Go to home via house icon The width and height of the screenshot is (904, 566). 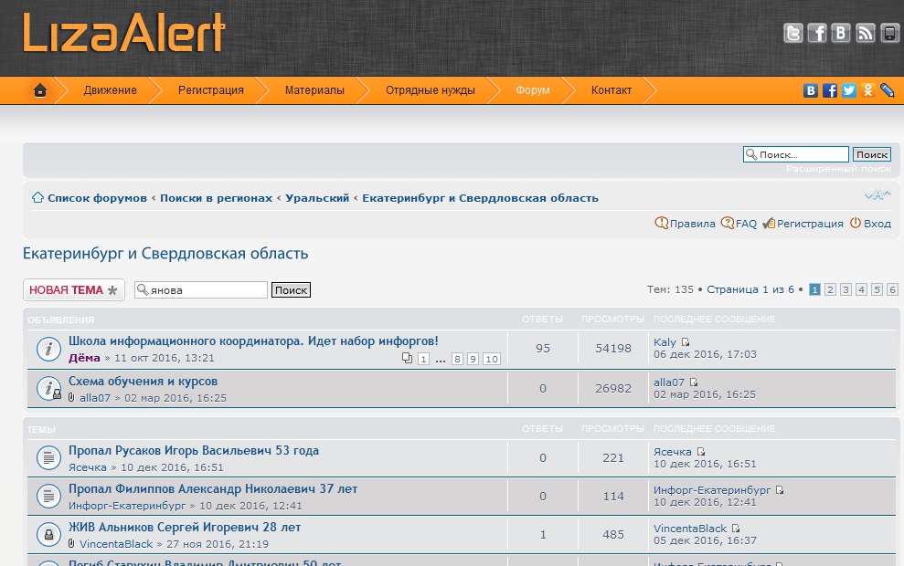tap(40, 90)
